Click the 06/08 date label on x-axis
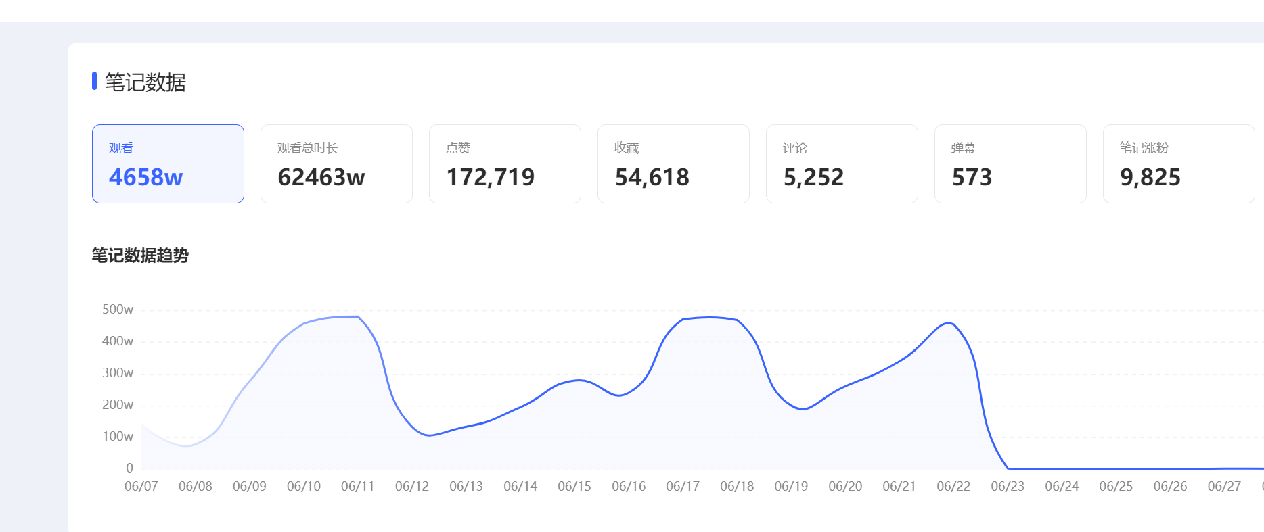The image size is (1264, 532). point(196,487)
